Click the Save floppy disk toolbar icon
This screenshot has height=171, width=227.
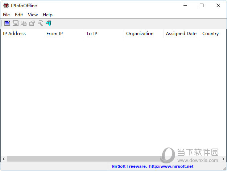point(16,23)
